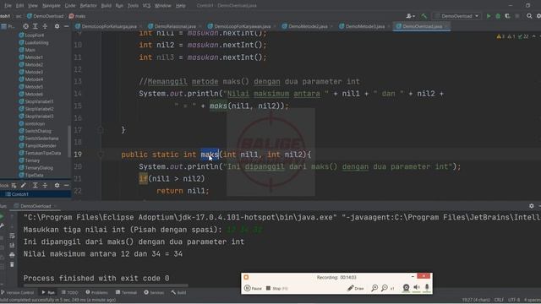The height and width of the screenshot is (304, 541).
Task: Toggle microphone in recorder toolbar
Action: click(427, 287)
